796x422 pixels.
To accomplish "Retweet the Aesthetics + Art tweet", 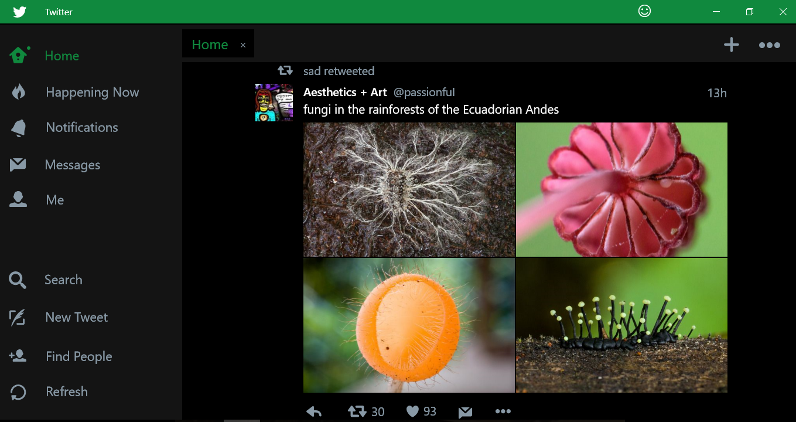I will 357,411.
